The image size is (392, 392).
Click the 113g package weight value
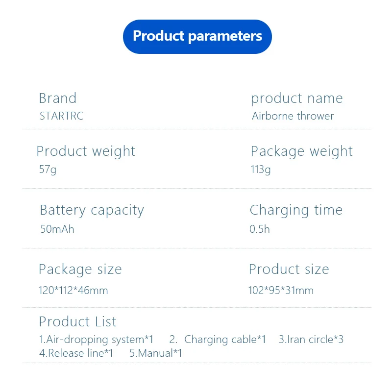(261, 170)
